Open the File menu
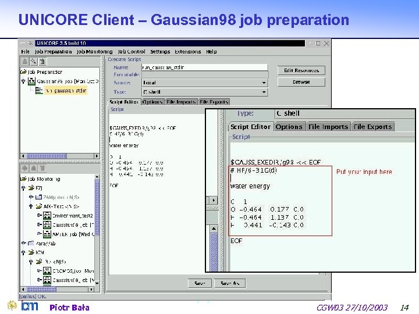 (x=25, y=52)
